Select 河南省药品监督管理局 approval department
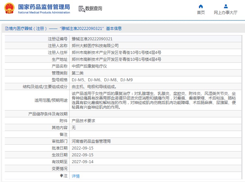This screenshot has width=245, height=182. 91,141
